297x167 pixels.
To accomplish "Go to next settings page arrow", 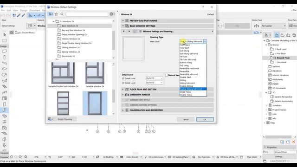I will [129, 31].
